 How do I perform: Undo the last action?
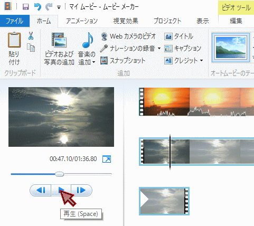point(37,7)
